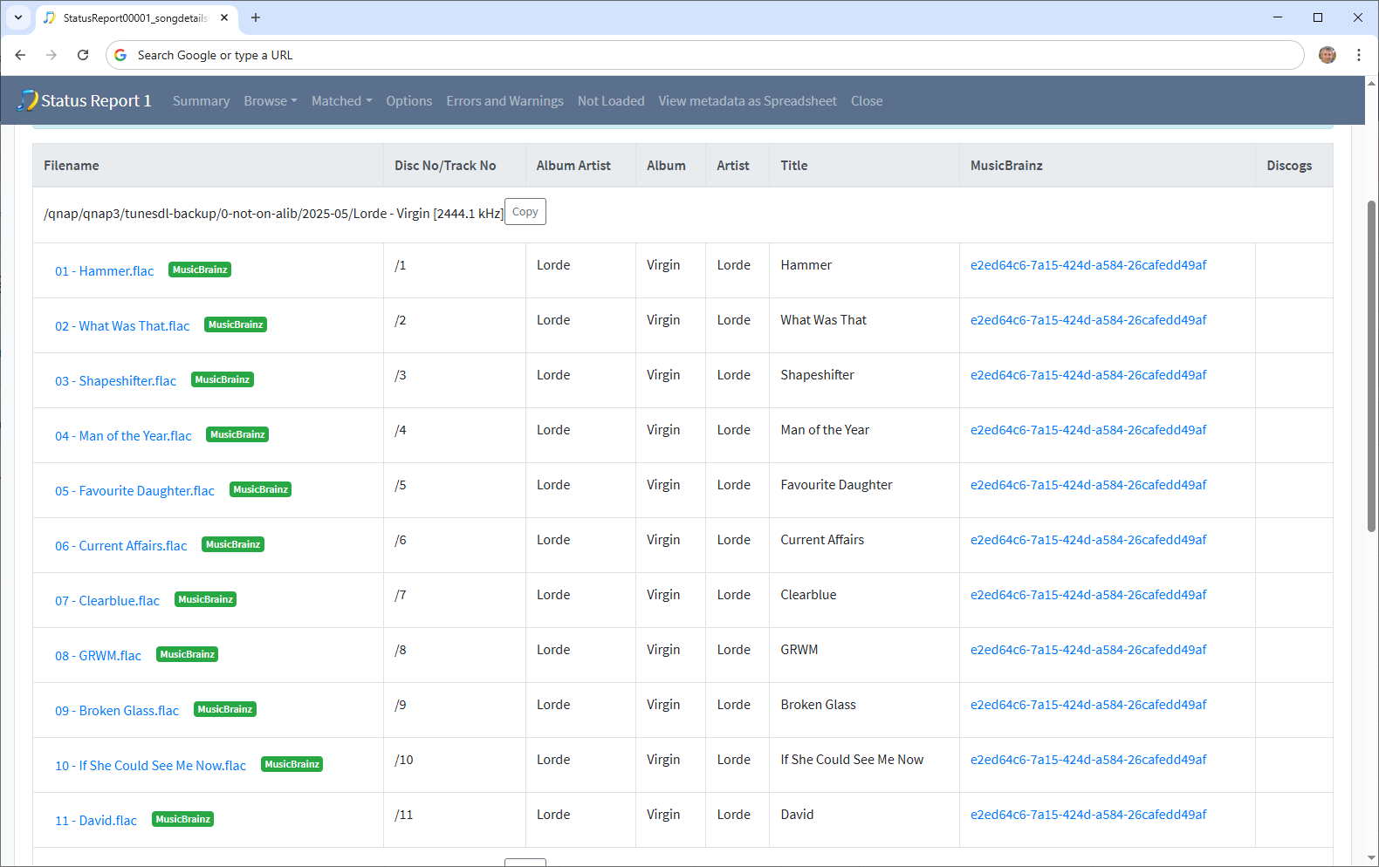Image resolution: width=1379 pixels, height=867 pixels.
Task: Expand the Matched dropdown menu
Action: tap(341, 101)
